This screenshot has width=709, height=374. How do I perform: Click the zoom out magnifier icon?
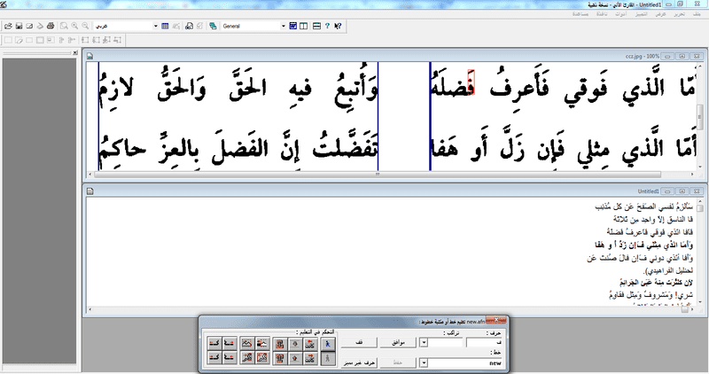85,26
